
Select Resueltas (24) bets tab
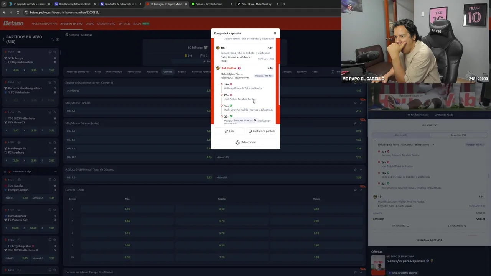[458, 135]
